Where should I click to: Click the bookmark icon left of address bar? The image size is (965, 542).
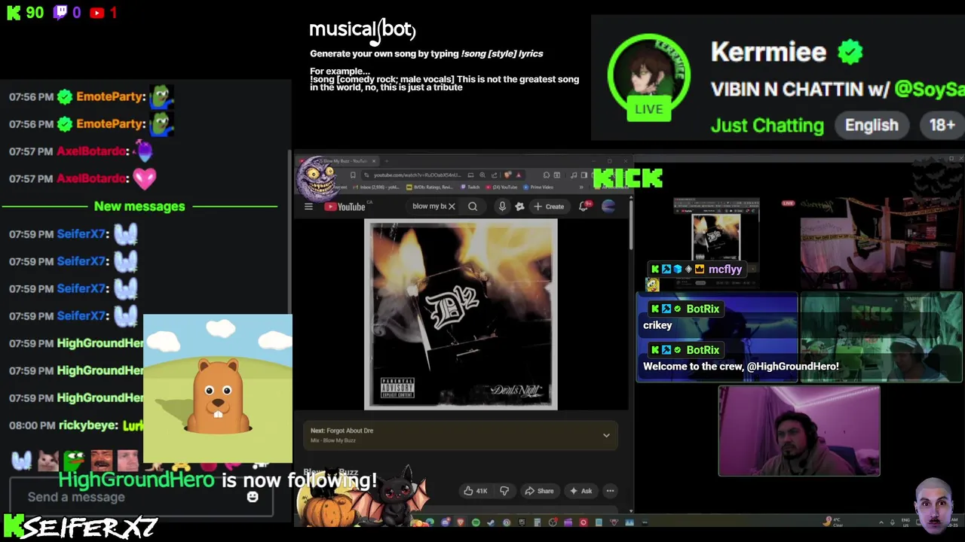click(353, 175)
